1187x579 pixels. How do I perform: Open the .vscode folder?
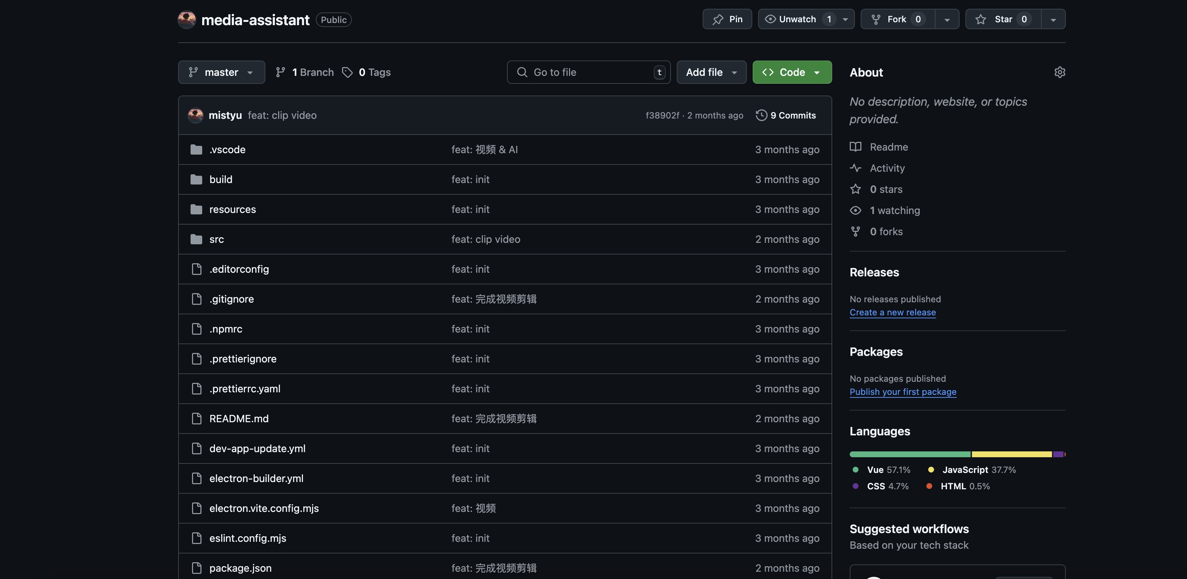click(x=227, y=149)
